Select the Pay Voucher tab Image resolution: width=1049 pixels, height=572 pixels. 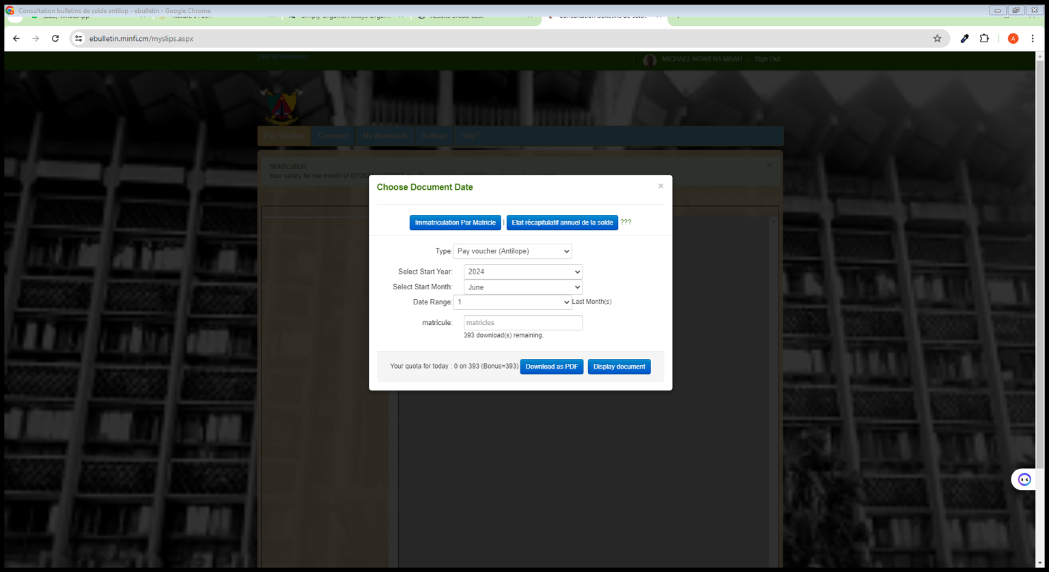(x=283, y=135)
